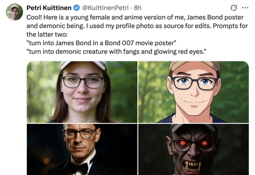Screen dimensions: 255x175
Task: Click the white cap in the female photo
Action: point(84,65)
